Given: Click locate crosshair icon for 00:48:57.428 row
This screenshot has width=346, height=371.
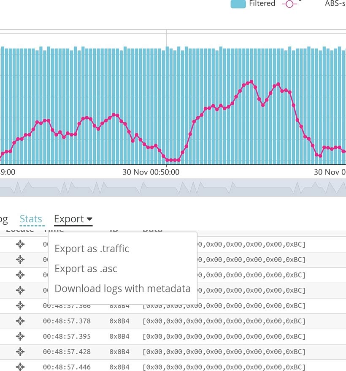Looking at the screenshot, I should coord(20,352).
